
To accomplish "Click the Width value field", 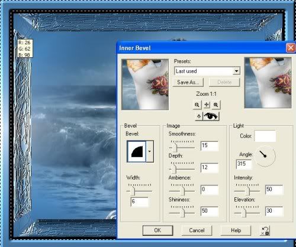I will point(140,201).
